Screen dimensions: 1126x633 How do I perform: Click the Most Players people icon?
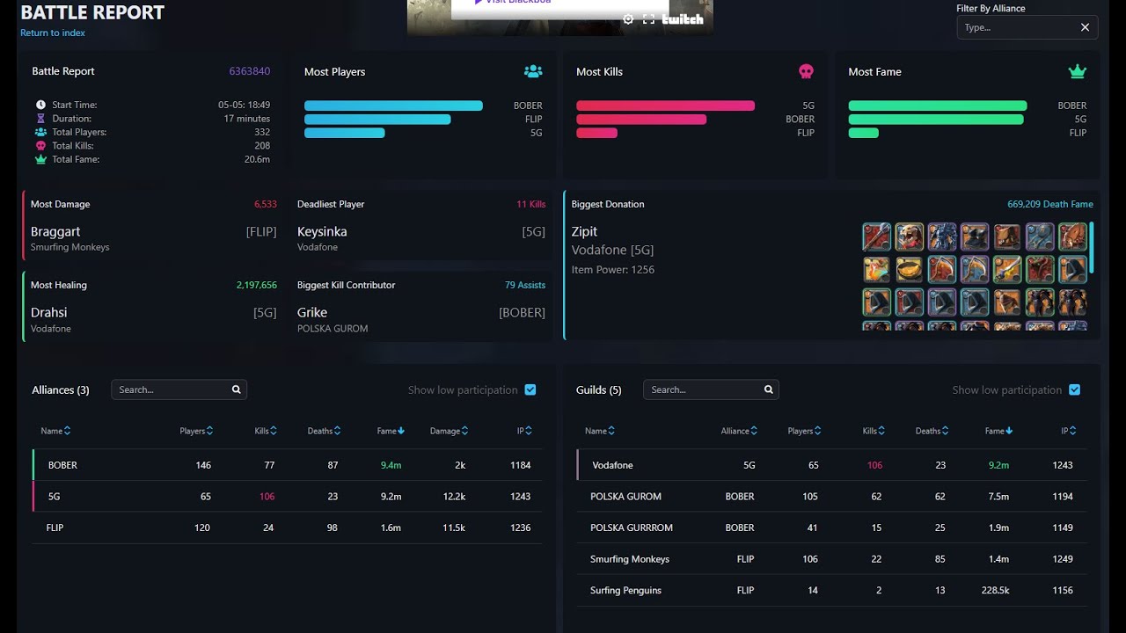tap(533, 71)
